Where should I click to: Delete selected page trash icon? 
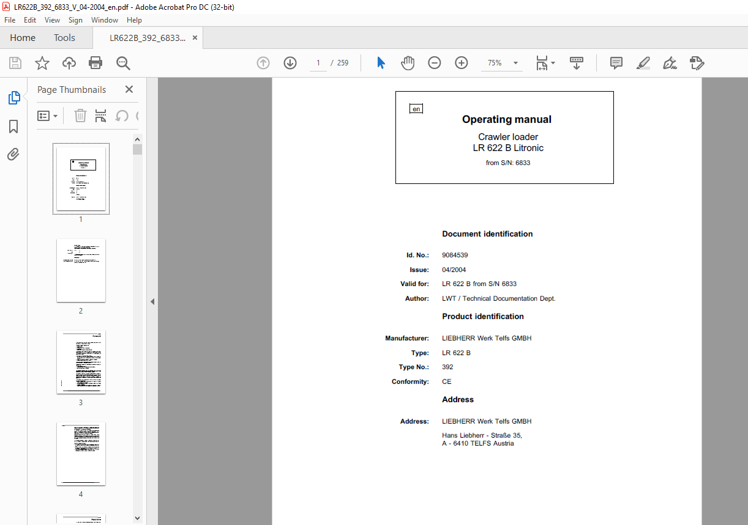(80, 116)
